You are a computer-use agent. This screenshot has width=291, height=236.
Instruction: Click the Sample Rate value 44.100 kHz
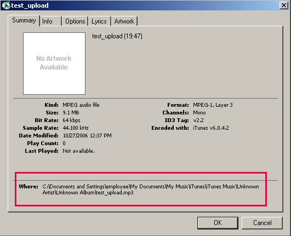[76, 128]
